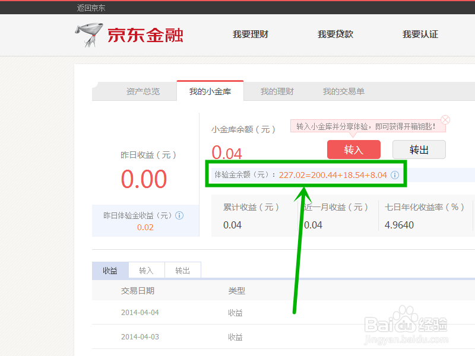Open 我要理财 menu item
This screenshot has height=356, width=475.
tap(251, 34)
